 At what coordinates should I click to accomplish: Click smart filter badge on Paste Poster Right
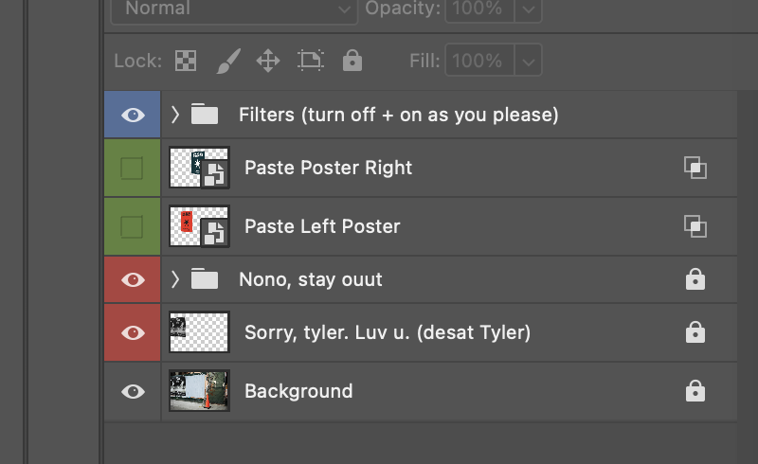coord(695,169)
